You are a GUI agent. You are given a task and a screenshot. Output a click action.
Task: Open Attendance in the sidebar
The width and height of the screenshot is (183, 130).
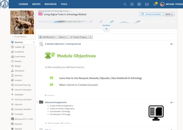pos(19,71)
